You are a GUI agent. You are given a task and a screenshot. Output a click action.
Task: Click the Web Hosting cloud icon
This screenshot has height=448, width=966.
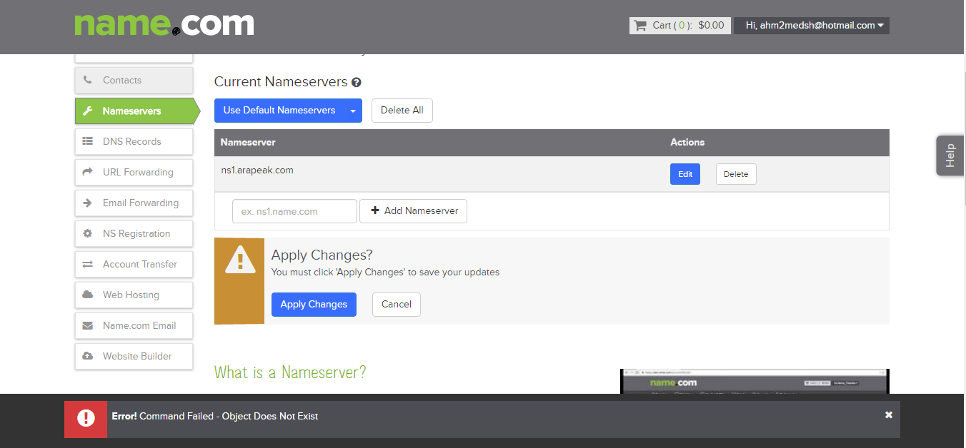(88, 295)
